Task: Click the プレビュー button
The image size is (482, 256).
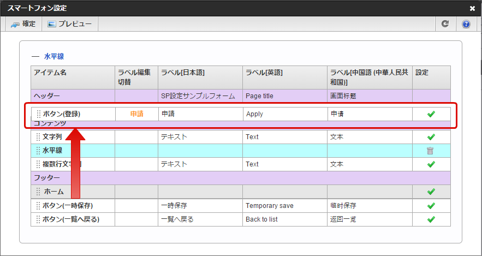Action: [69, 24]
